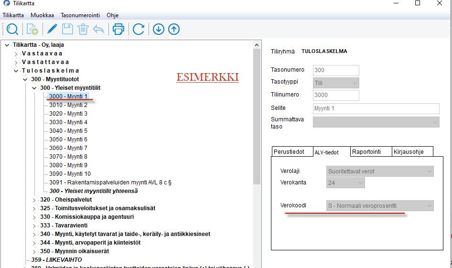This screenshot has height=268, width=452.
Task: Switch to the Perustiedot tab
Action: tap(292, 152)
